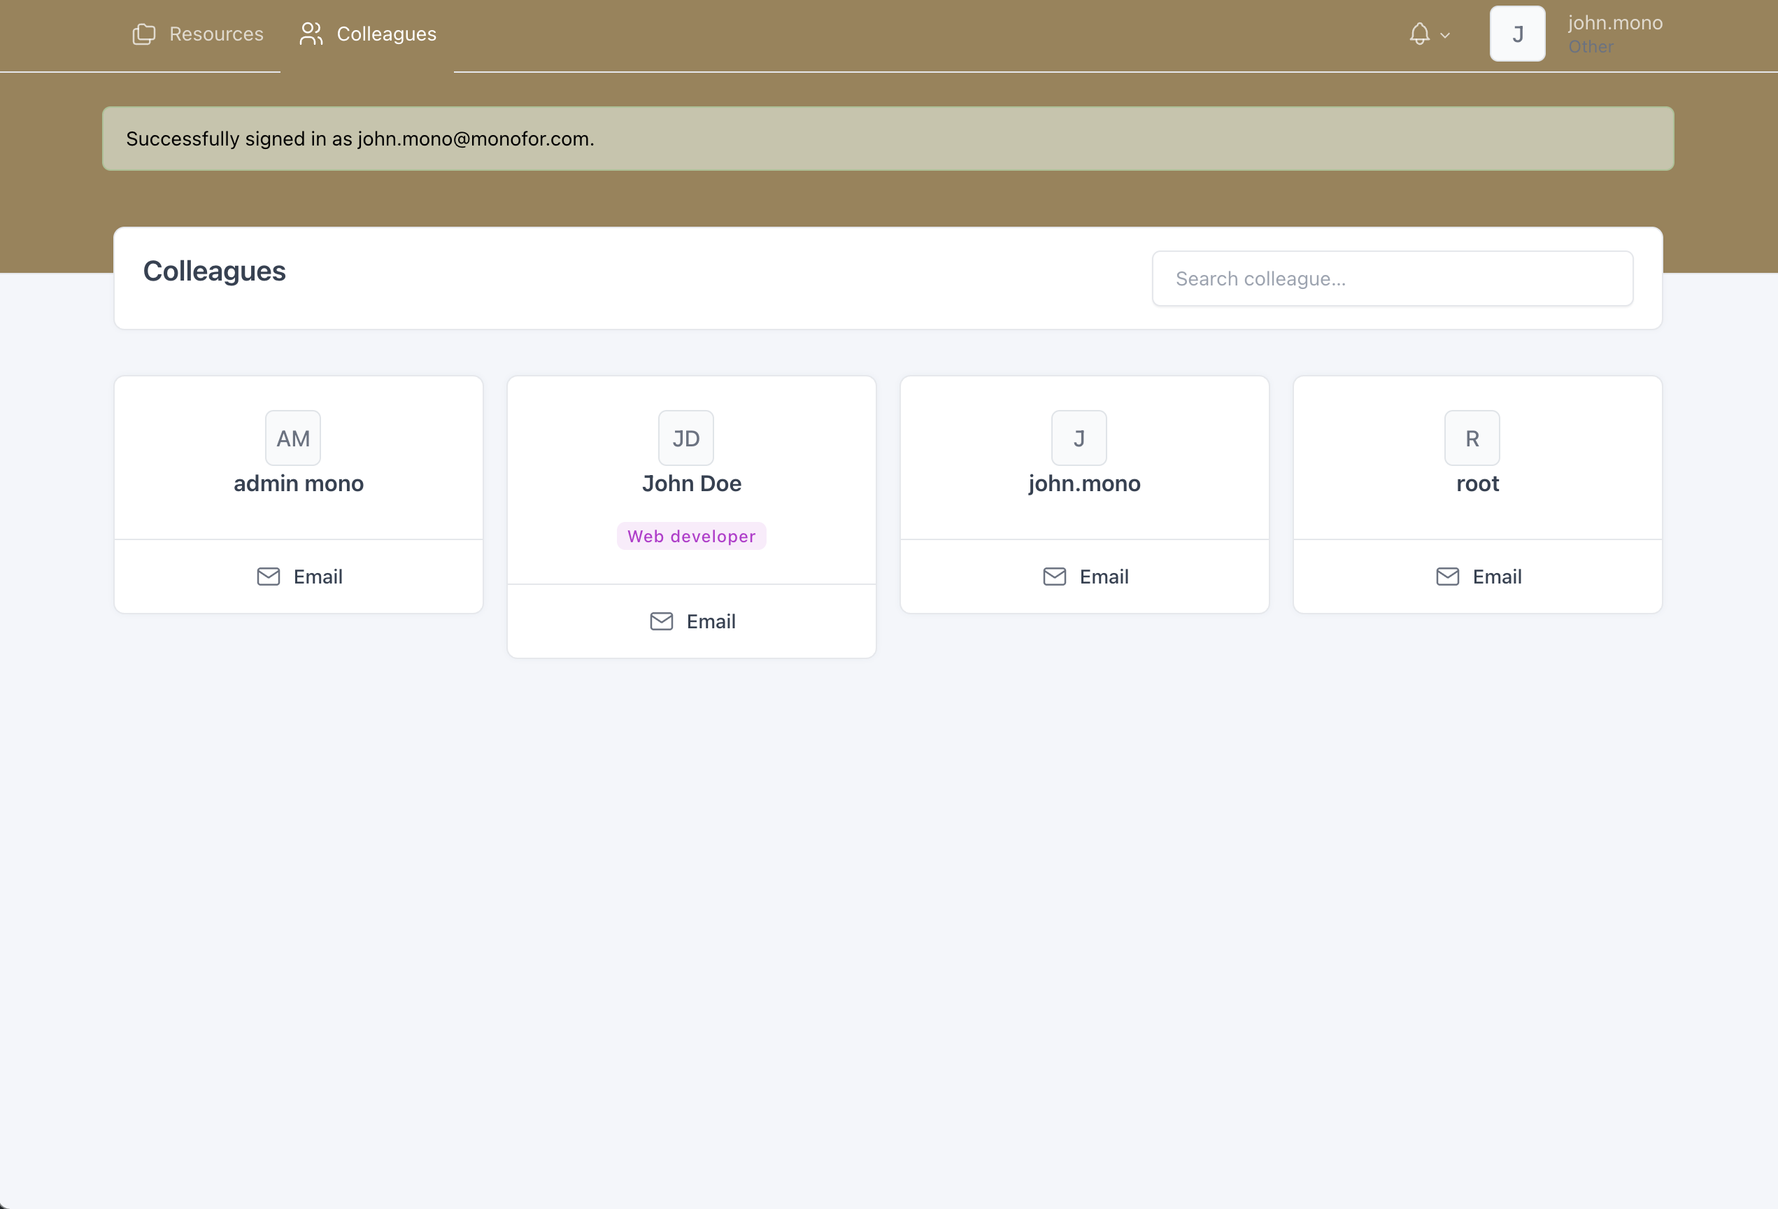Click the R avatar badge
1778x1209 pixels.
[1472, 439]
